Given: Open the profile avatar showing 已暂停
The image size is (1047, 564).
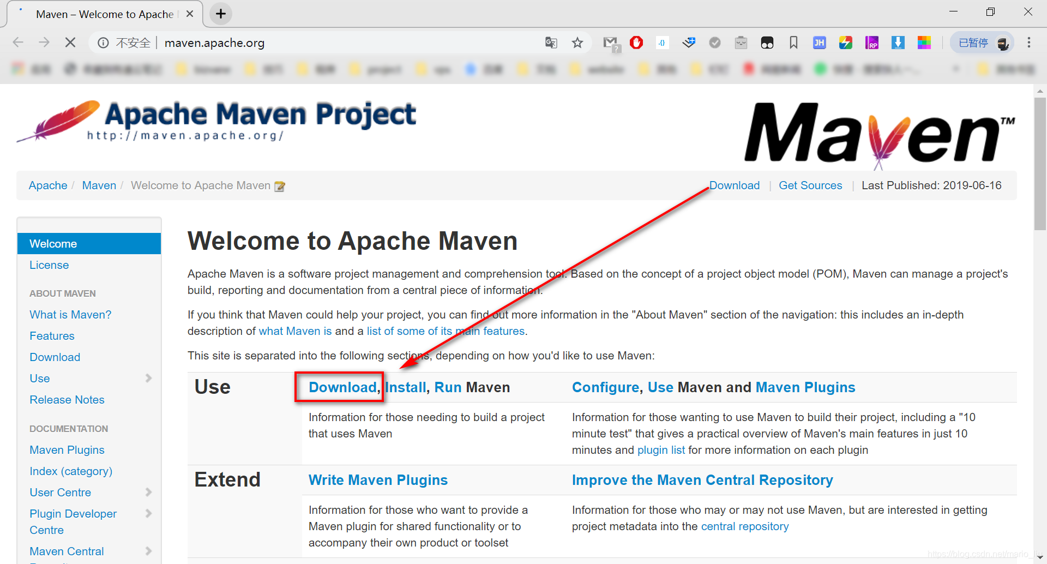Looking at the screenshot, I should point(983,43).
